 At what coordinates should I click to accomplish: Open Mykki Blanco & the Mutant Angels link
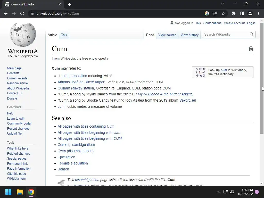pyautogui.click(x=165, y=94)
